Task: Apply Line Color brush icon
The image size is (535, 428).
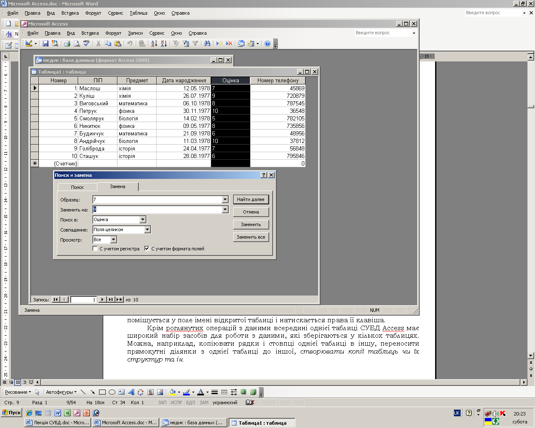Action: click(x=186, y=392)
